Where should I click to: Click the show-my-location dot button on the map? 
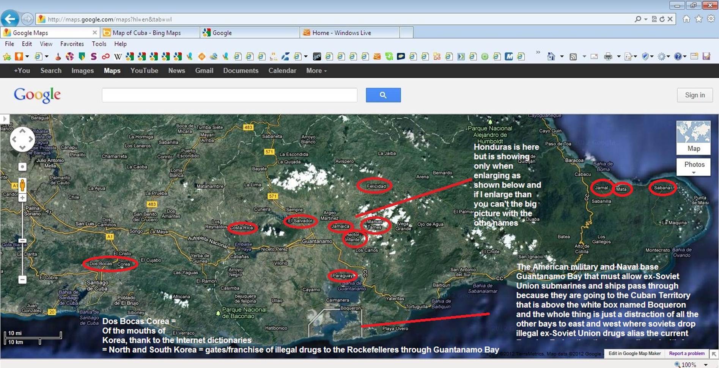pyautogui.click(x=22, y=167)
